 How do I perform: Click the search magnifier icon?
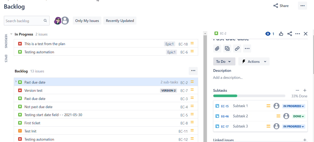pyautogui.click(x=45, y=21)
